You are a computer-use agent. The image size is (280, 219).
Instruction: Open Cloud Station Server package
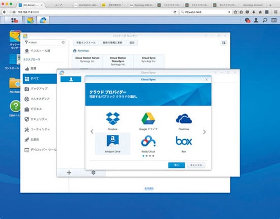(x=87, y=61)
